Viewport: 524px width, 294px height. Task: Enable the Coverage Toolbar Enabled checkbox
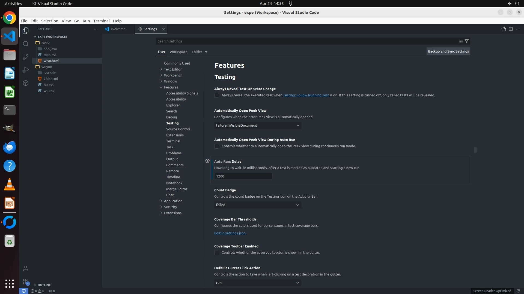click(217, 253)
